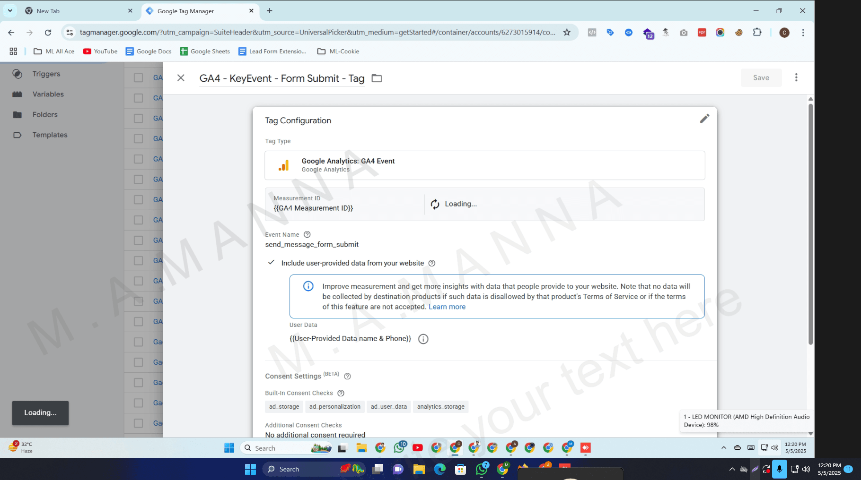This screenshot has height=480, width=861.
Task: Expand the tab search dropdown arrow
Action: pyautogui.click(x=10, y=11)
